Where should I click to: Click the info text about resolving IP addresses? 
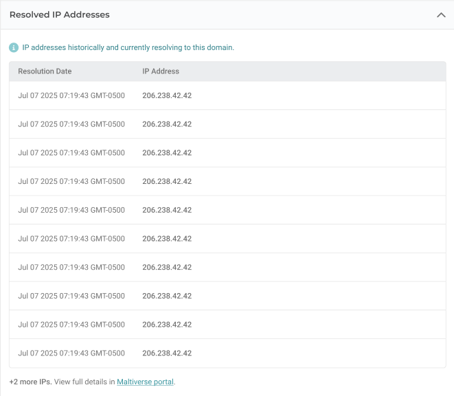(128, 48)
